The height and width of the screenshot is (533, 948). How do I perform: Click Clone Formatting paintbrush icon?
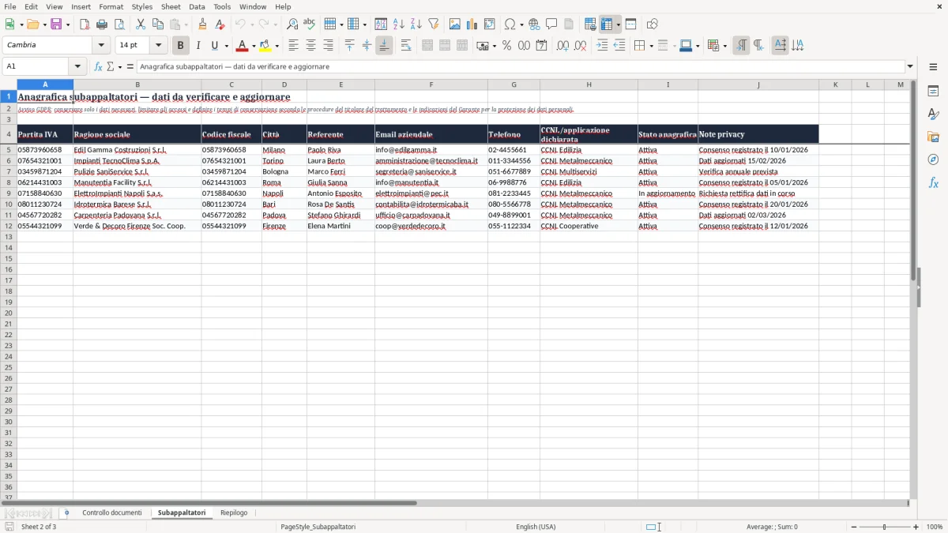click(203, 24)
